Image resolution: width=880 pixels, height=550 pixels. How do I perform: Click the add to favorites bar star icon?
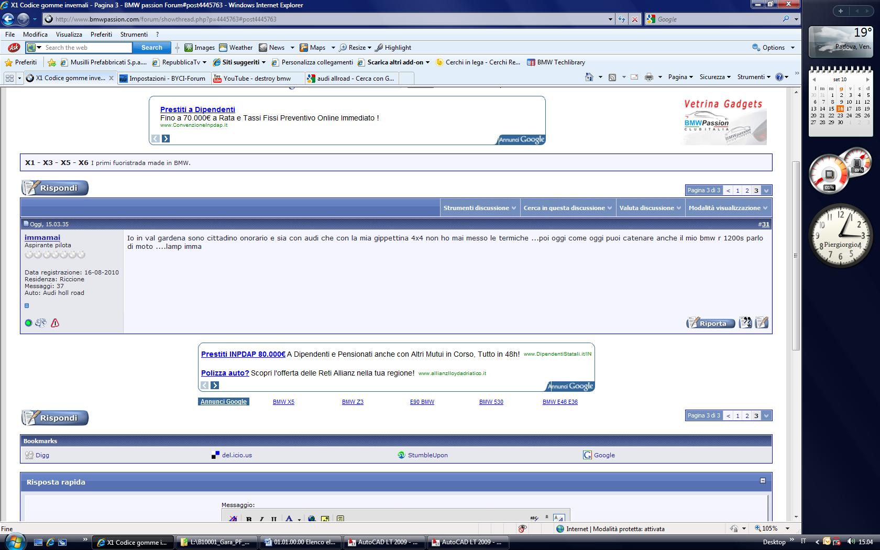(x=51, y=62)
